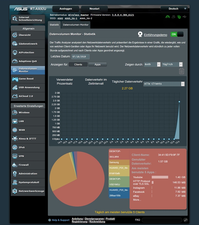
Task: Open the Einführungsdemo link
Action: (156, 35)
